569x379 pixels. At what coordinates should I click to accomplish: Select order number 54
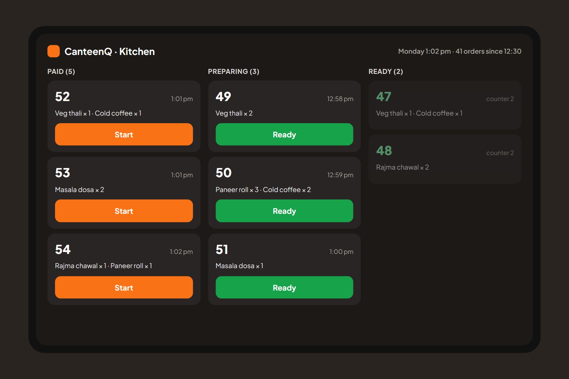63,250
